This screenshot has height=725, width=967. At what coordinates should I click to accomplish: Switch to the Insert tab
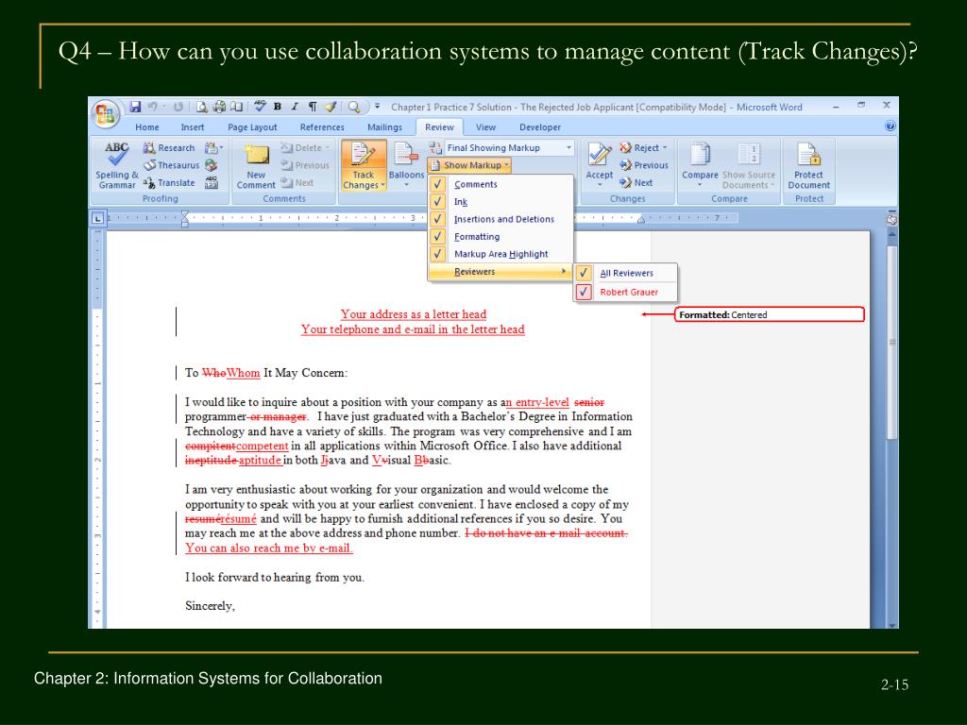click(x=193, y=127)
